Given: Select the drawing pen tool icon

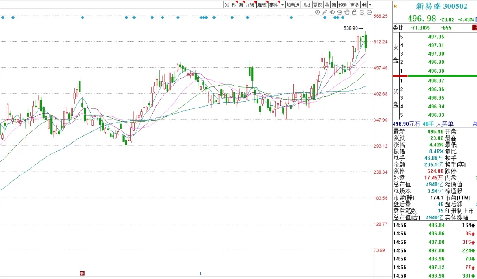Looking at the screenshot, I should (x=325, y=12).
